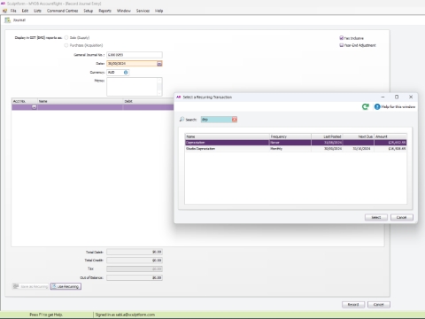Open the Help menu
This screenshot has height=319, width=425.
(158, 11)
